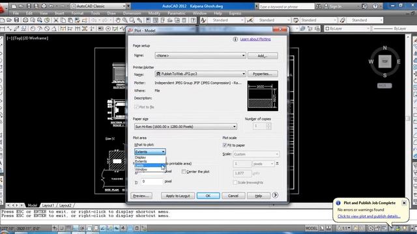Click the Quick Access Plot button

44,6
